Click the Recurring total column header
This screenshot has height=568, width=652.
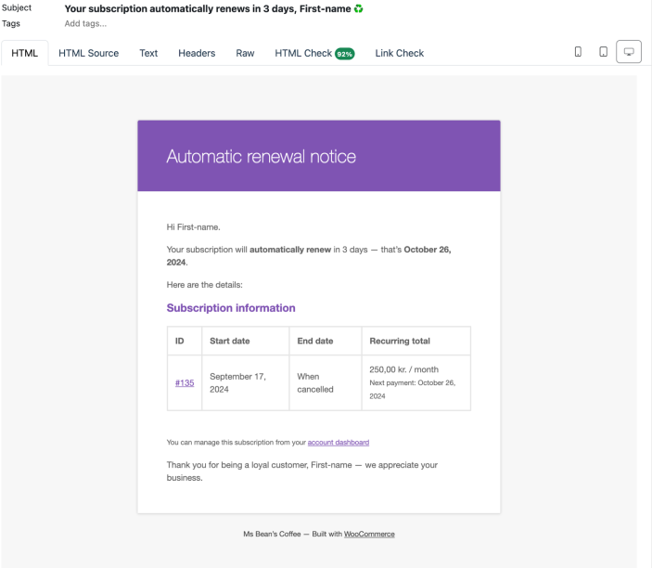[x=400, y=341]
